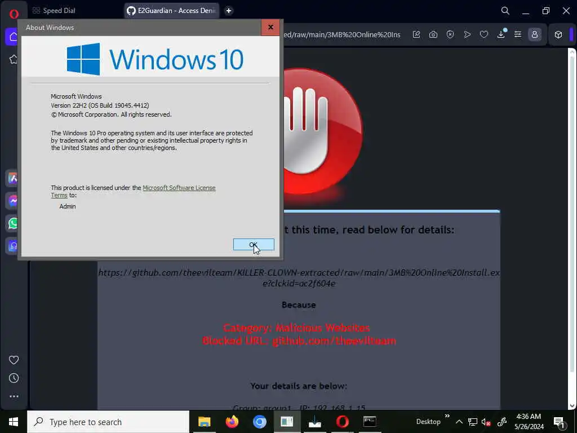Expand the Desktop toolbar chevron
This screenshot has width=577, height=433.
(x=447, y=416)
